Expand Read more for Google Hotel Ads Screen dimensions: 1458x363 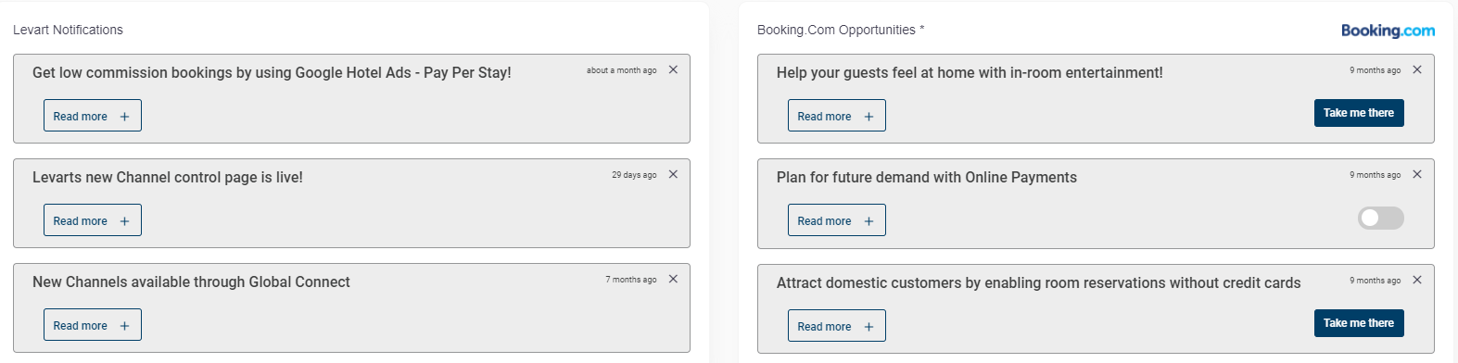pos(93,116)
